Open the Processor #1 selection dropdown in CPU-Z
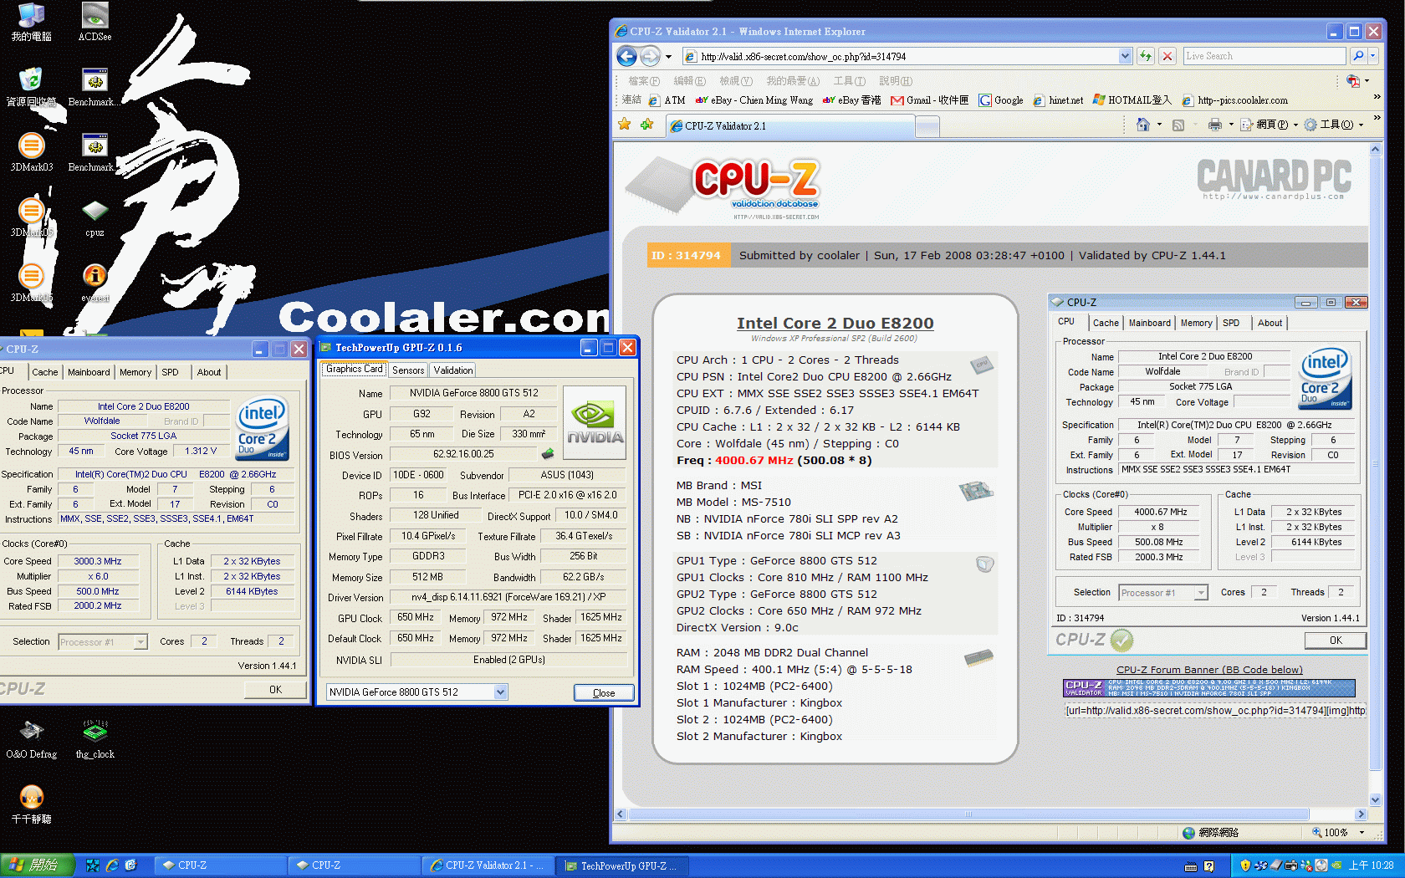 pyautogui.click(x=141, y=641)
